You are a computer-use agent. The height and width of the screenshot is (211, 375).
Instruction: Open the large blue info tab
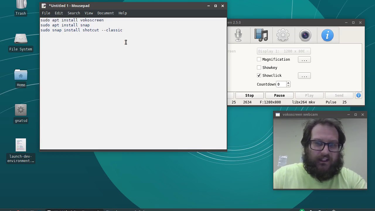coord(328,35)
